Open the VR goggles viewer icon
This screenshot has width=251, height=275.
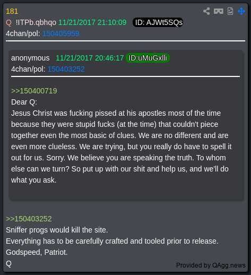point(219,11)
